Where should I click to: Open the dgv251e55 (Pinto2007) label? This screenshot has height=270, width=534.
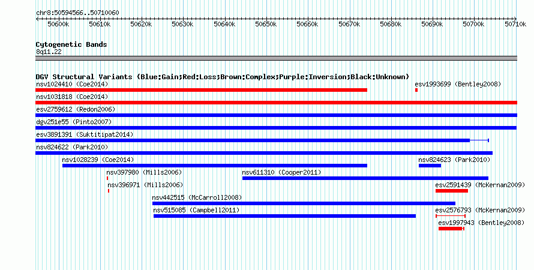74,122
